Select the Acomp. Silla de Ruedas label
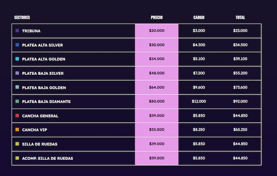 (47, 158)
